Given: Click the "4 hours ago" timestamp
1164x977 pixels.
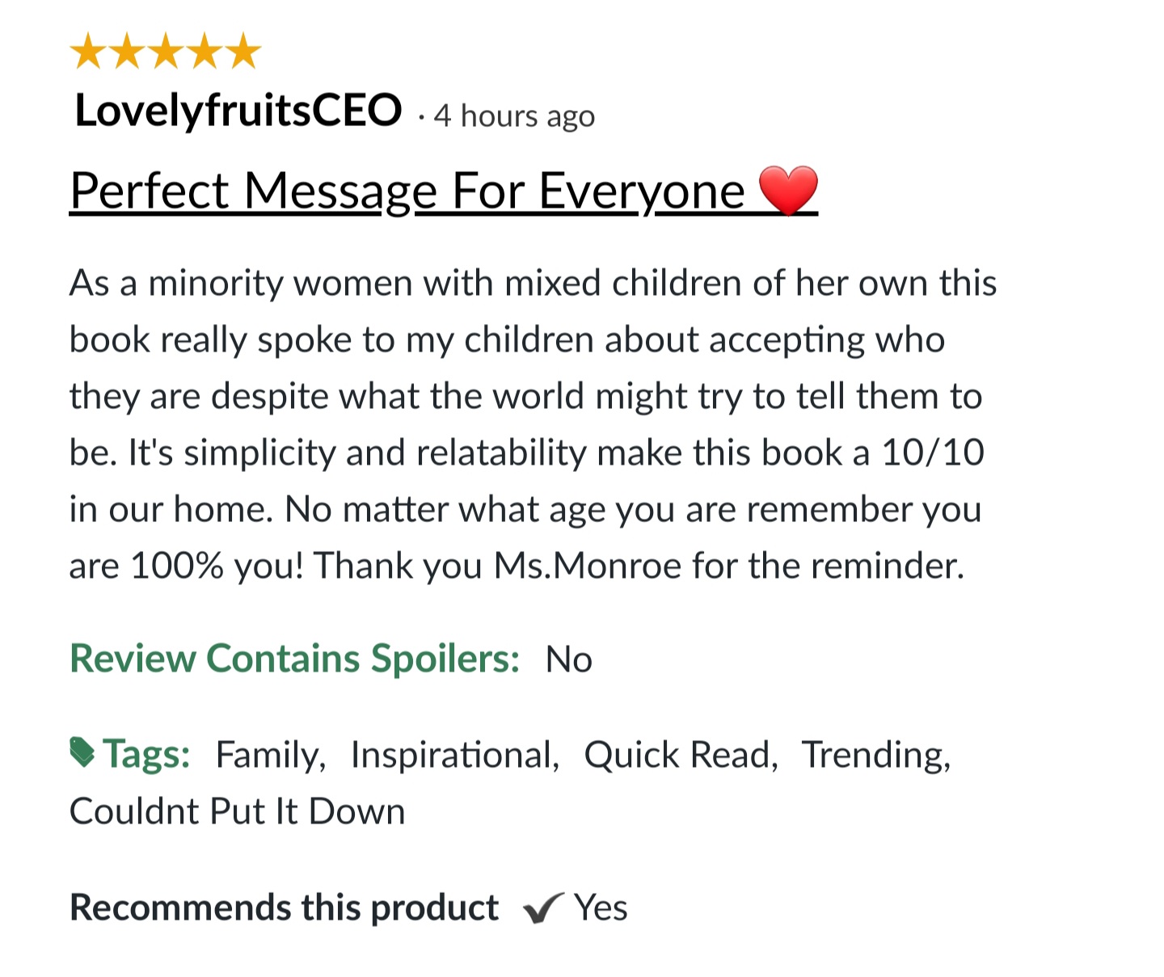Looking at the screenshot, I should 514,116.
